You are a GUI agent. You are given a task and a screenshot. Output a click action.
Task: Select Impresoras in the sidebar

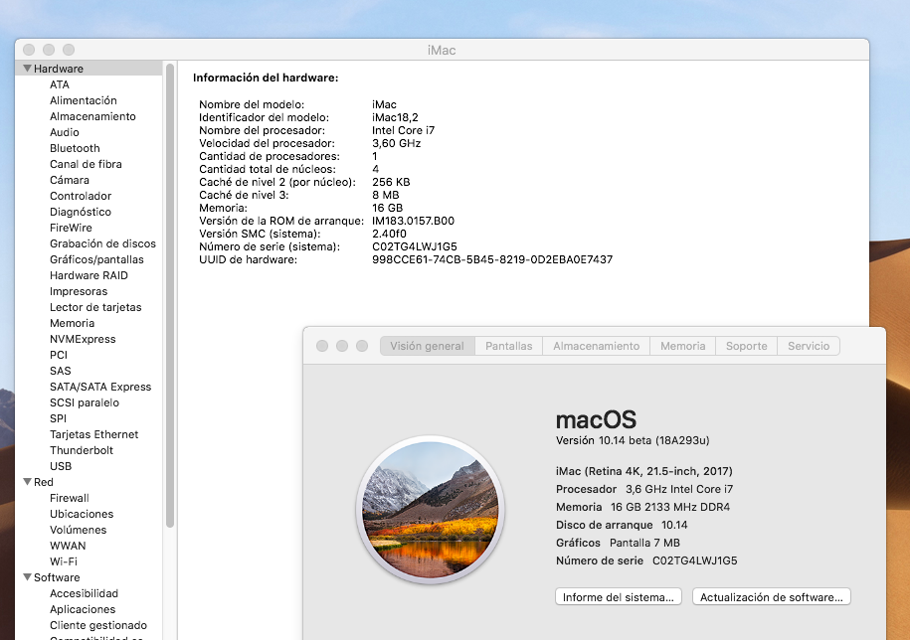79,291
